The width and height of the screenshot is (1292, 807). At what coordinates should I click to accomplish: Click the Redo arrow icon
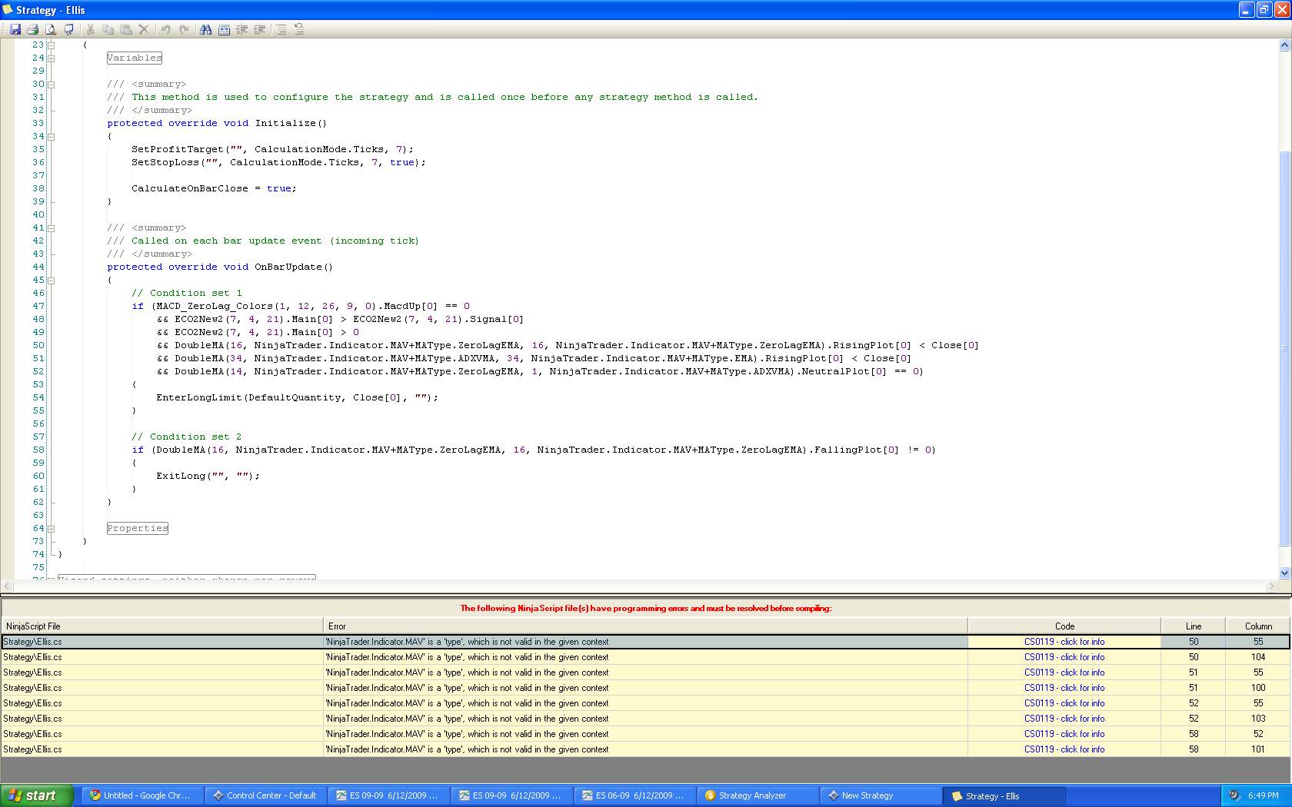184,29
